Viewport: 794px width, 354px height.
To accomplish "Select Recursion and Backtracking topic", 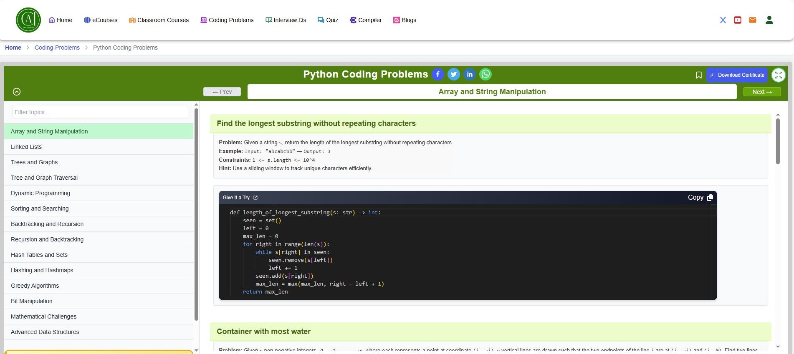I will coord(99,239).
